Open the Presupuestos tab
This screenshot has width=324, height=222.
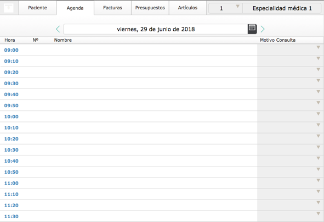[150, 8]
